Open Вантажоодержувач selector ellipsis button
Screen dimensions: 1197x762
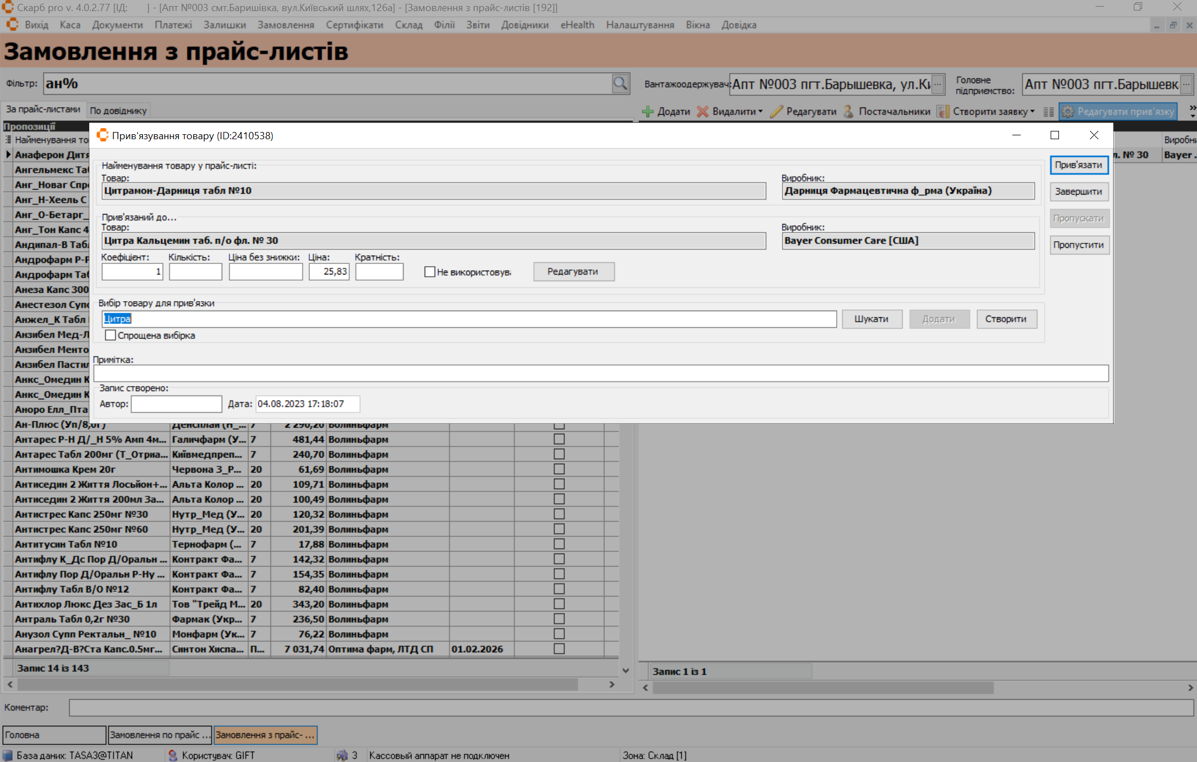[938, 84]
